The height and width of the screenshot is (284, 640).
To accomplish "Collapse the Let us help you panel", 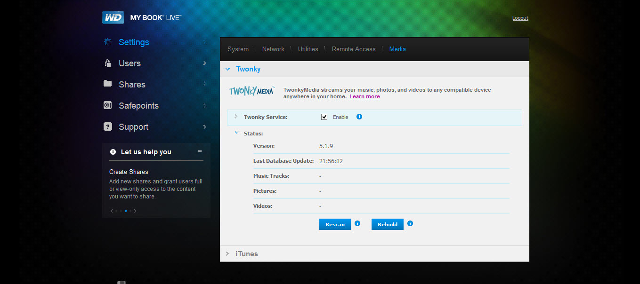I will (x=200, y=151).
